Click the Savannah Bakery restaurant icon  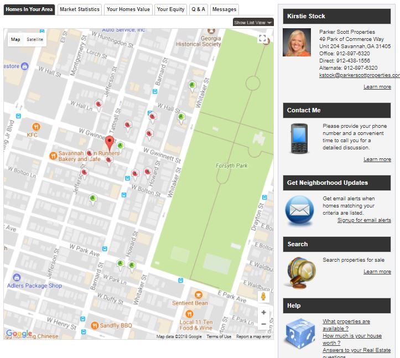[x=53, y=155]
